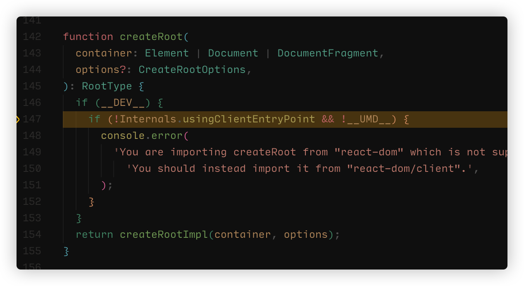Click line number 154 in the gutter

(x=32, y=234)
